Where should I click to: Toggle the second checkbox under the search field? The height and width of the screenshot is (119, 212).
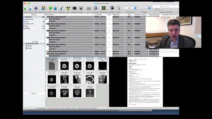tap(154, 10)
